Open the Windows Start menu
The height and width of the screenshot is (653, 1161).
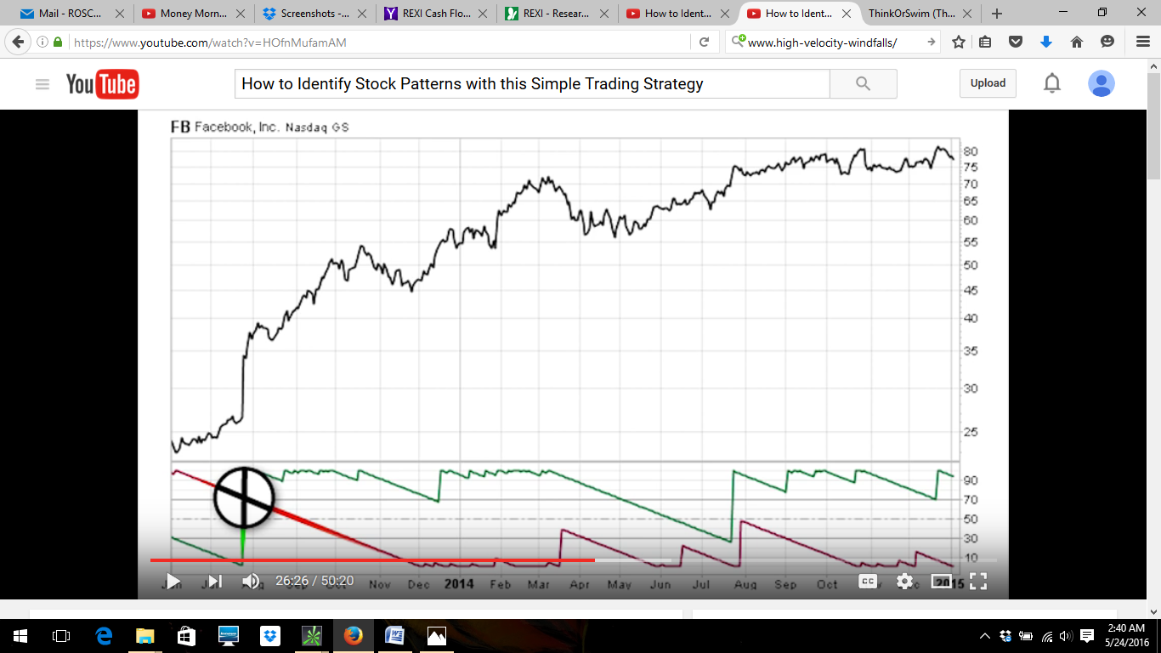point(20,636)
